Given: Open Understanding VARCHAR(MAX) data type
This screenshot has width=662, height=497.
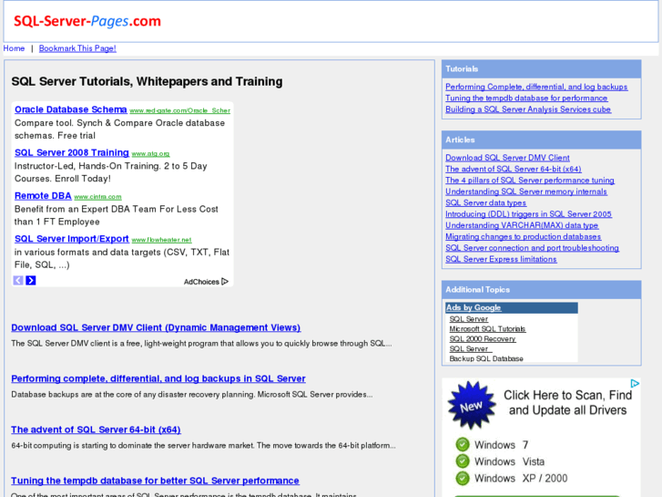Looking at the screenshot, I should click(522, 225).
